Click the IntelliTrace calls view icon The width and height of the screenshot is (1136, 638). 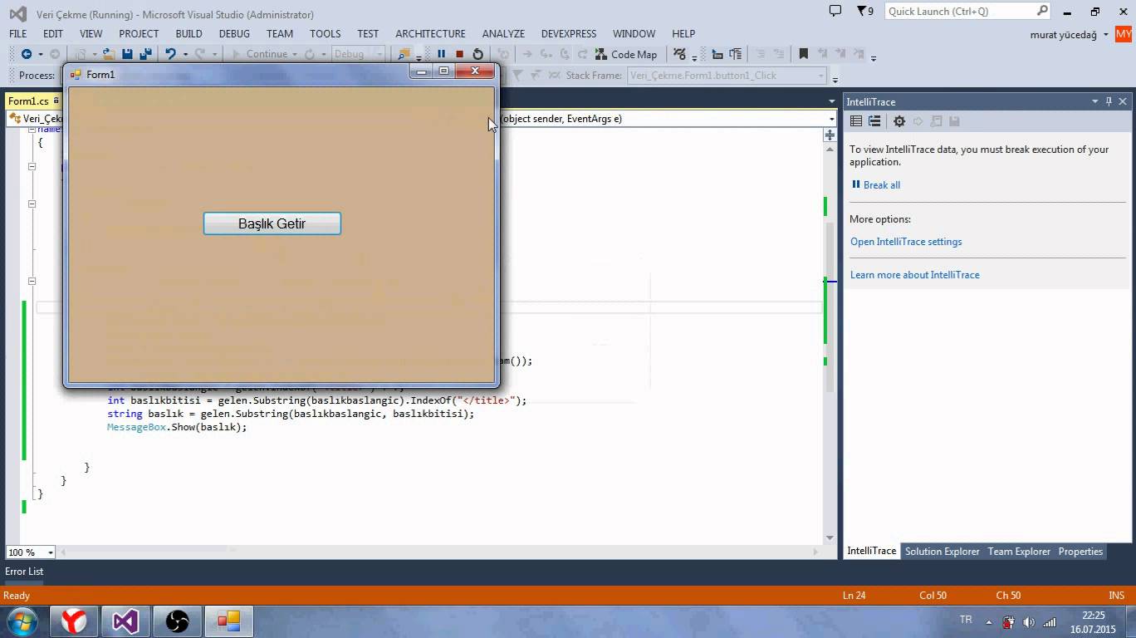(x=874, y=121)
